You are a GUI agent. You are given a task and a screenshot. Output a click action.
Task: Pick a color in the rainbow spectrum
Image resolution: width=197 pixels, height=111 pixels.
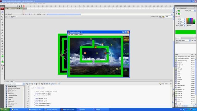(190, 21)
